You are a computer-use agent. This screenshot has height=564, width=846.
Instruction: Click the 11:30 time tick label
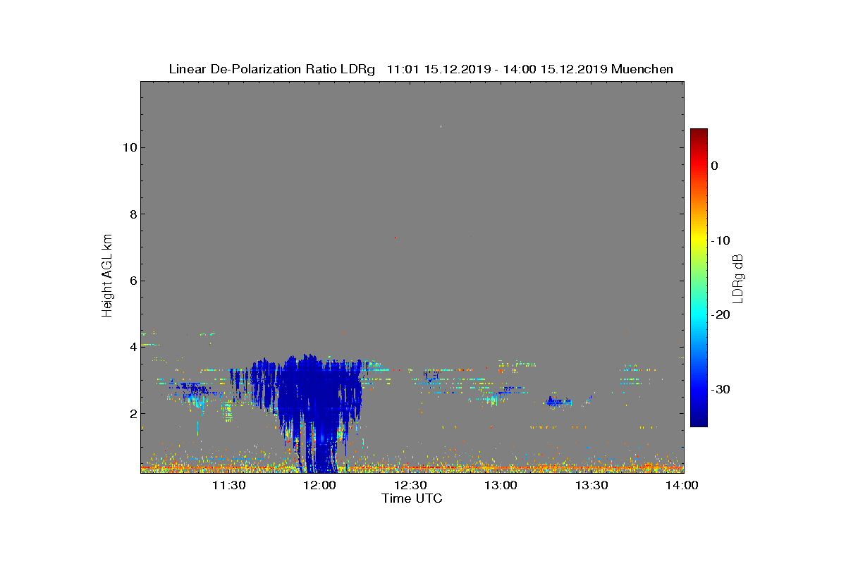(x=229, y=486)
